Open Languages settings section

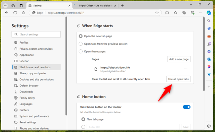click(36, 104)
